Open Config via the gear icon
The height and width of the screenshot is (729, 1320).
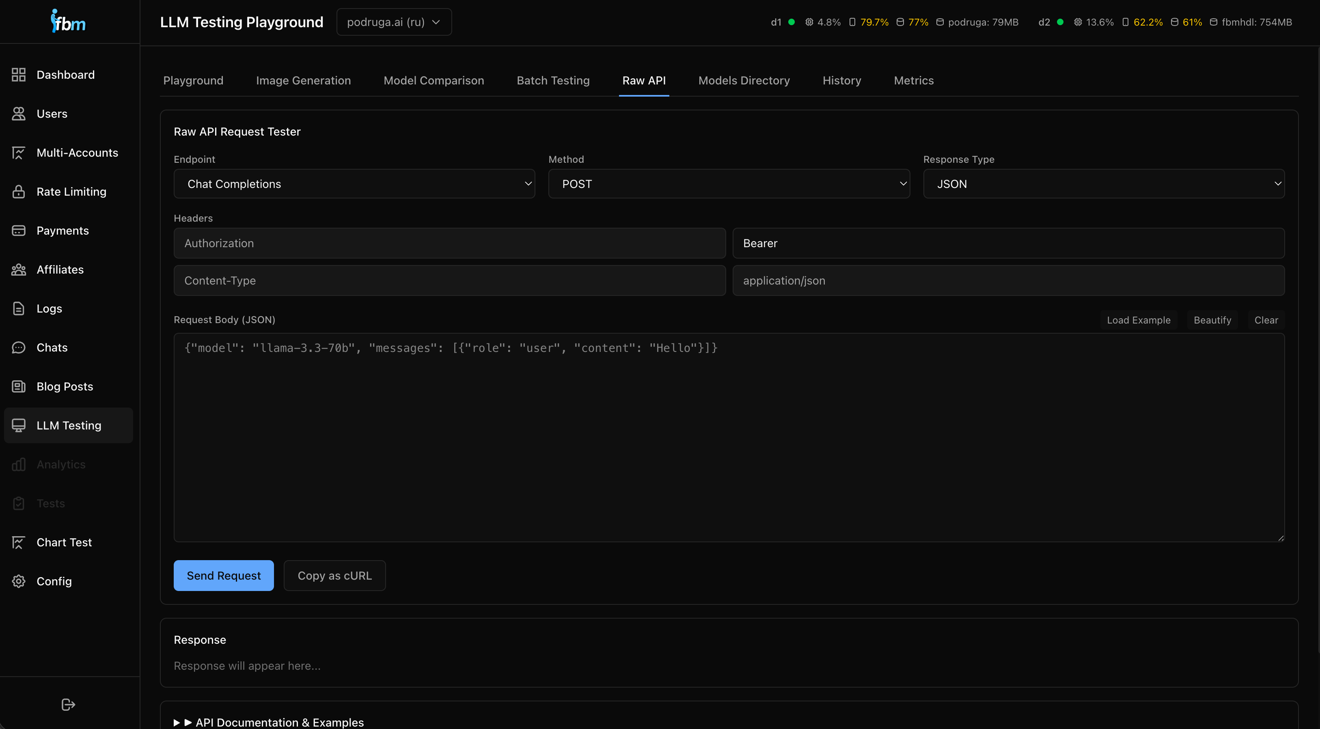(x=18, y=581)
